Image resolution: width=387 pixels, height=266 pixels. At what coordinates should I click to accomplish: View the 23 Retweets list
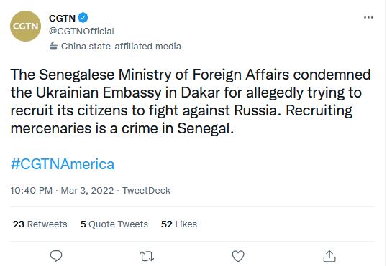[40, 224]
